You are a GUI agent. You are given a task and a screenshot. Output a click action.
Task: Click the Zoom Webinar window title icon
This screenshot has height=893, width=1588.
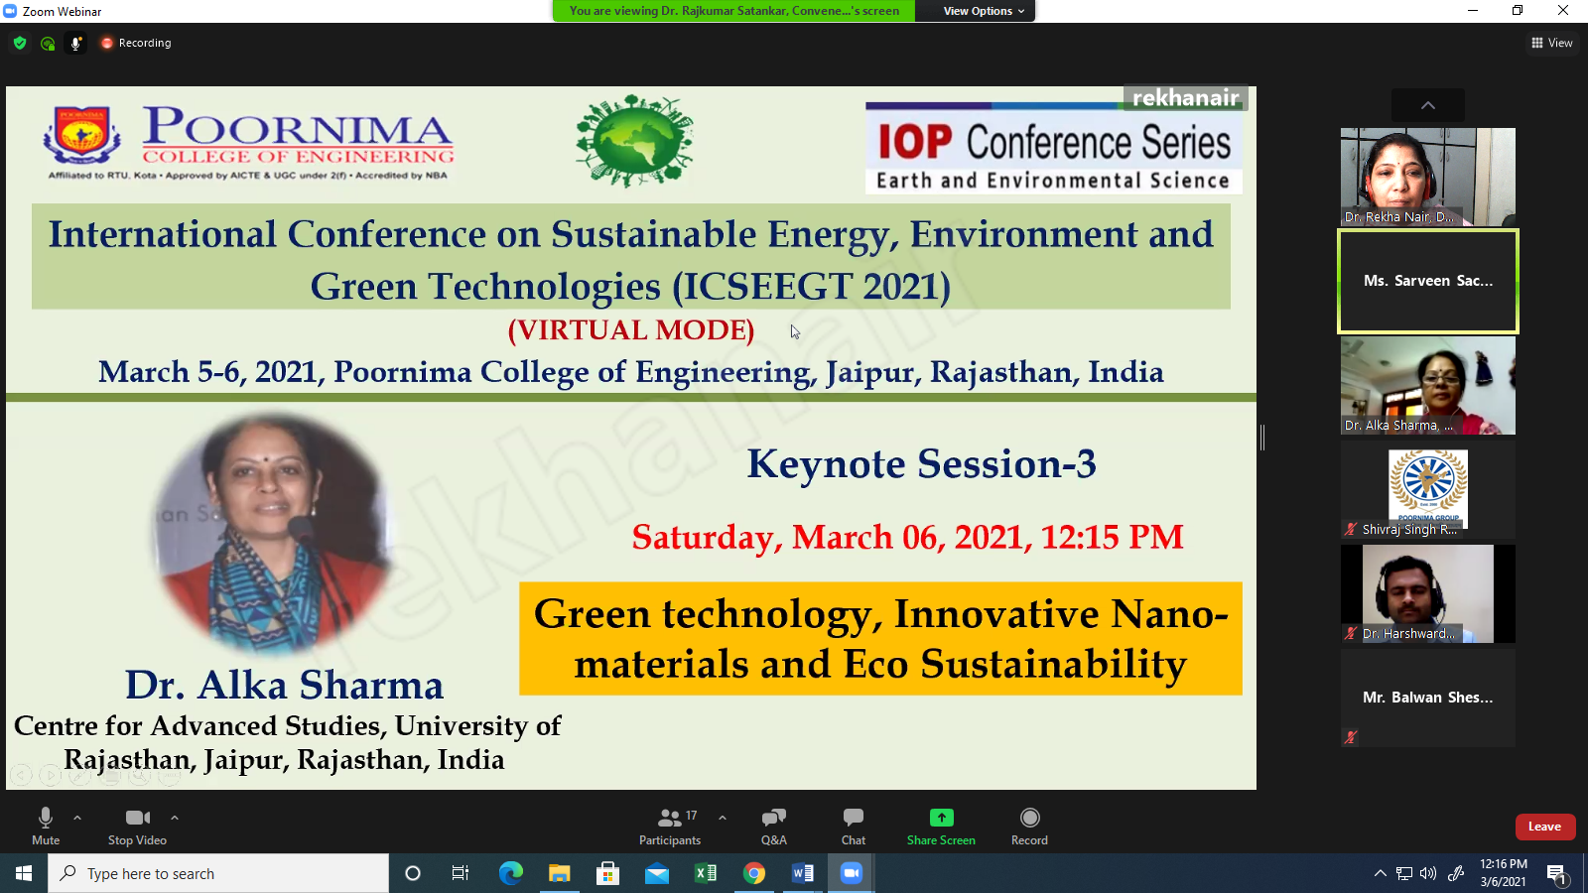point(11,11)
